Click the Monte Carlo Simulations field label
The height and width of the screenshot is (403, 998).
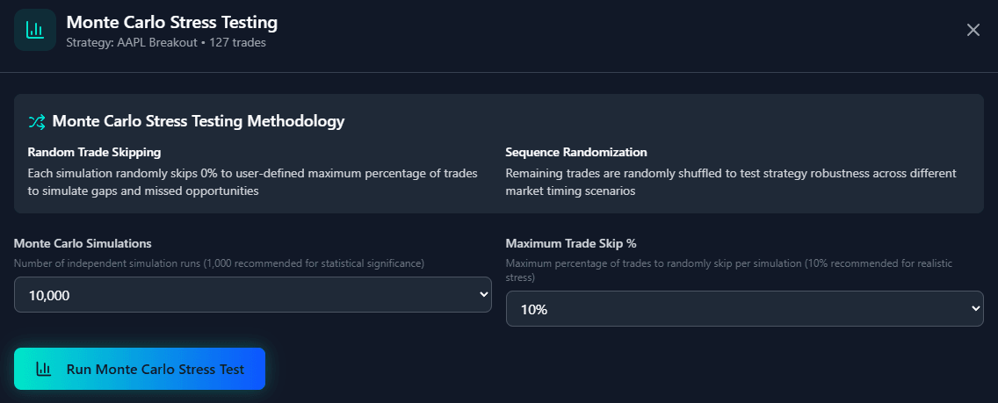[83, 243]
